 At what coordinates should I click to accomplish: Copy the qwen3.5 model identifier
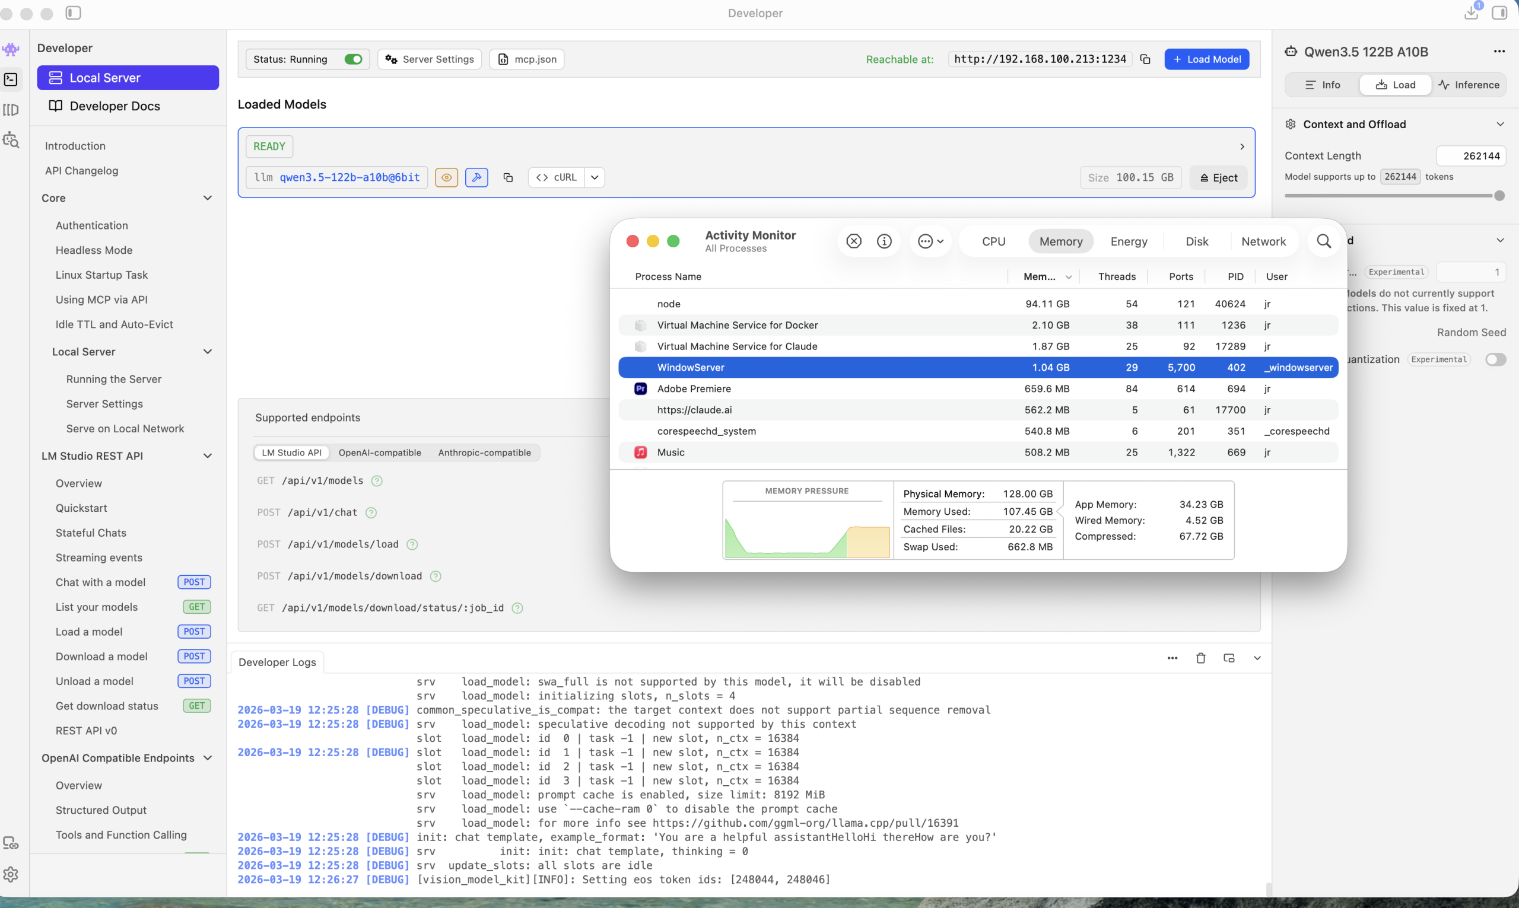[x=508, y=177]
